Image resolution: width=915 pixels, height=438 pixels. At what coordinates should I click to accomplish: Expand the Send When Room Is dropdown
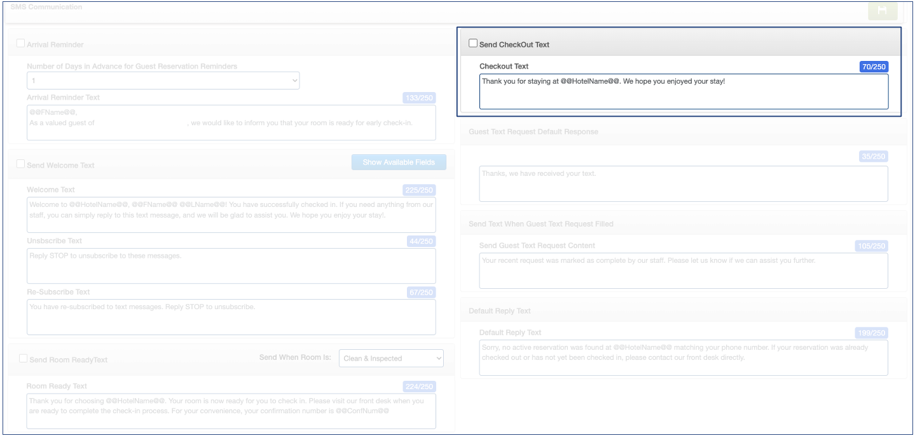[391, 358]
